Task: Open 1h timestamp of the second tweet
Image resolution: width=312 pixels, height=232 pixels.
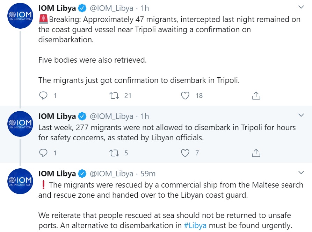Action: click(x=145, y=116)
